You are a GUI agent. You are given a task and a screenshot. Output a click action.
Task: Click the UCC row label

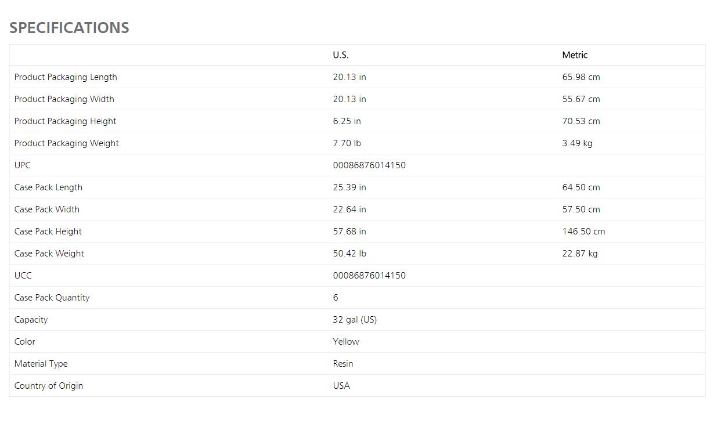point(23,276)
